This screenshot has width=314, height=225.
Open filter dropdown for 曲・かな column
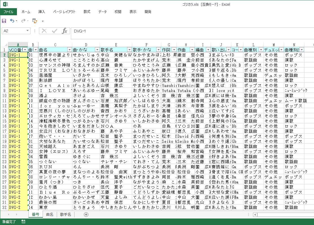(x=97, y=50)
